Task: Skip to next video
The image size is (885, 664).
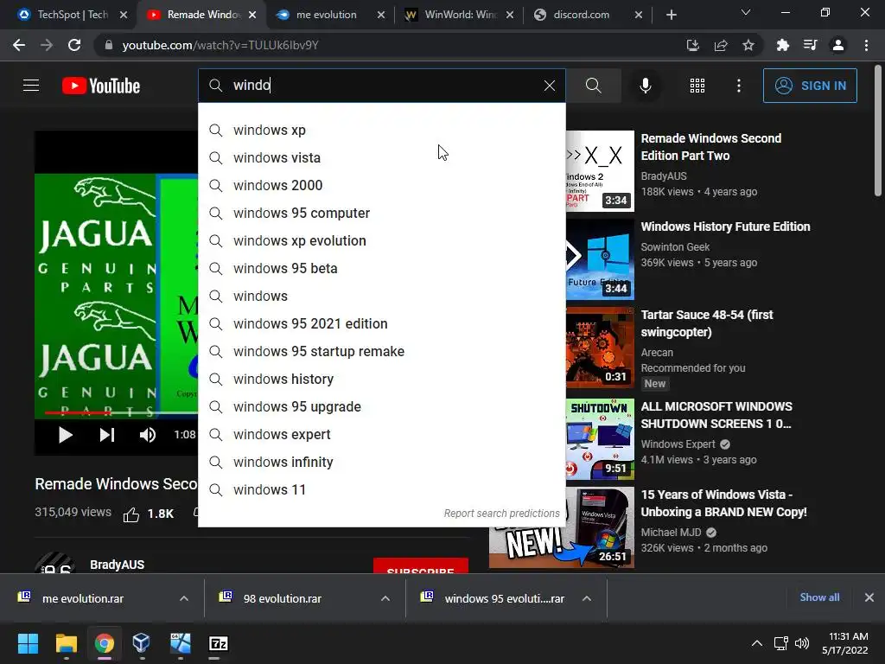Action: (106, 435)
